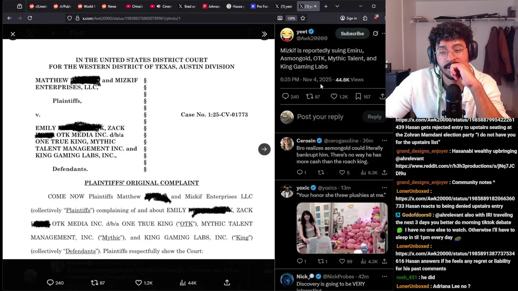Image resolution: width=518 pixels, height=291 pixels.
Task: Click the reddit h3h3productions link in chat
Action: (455, 170)
